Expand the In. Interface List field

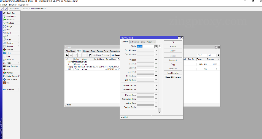click(156, 85)
